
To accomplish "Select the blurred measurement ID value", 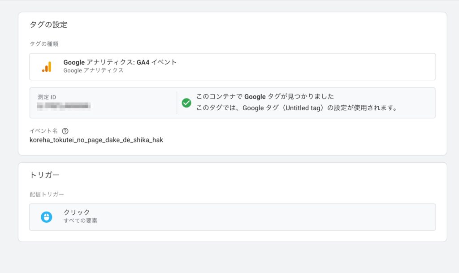I will coord(64,106).
